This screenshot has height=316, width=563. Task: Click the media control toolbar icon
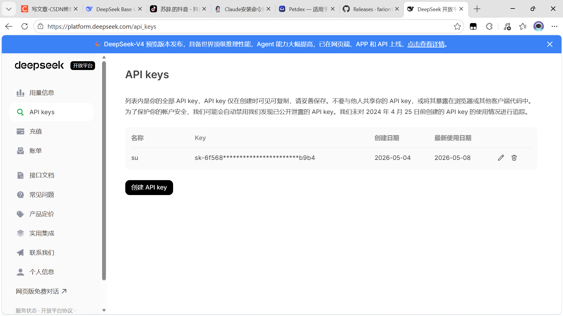pyautogui.click(x=507, y=26)
